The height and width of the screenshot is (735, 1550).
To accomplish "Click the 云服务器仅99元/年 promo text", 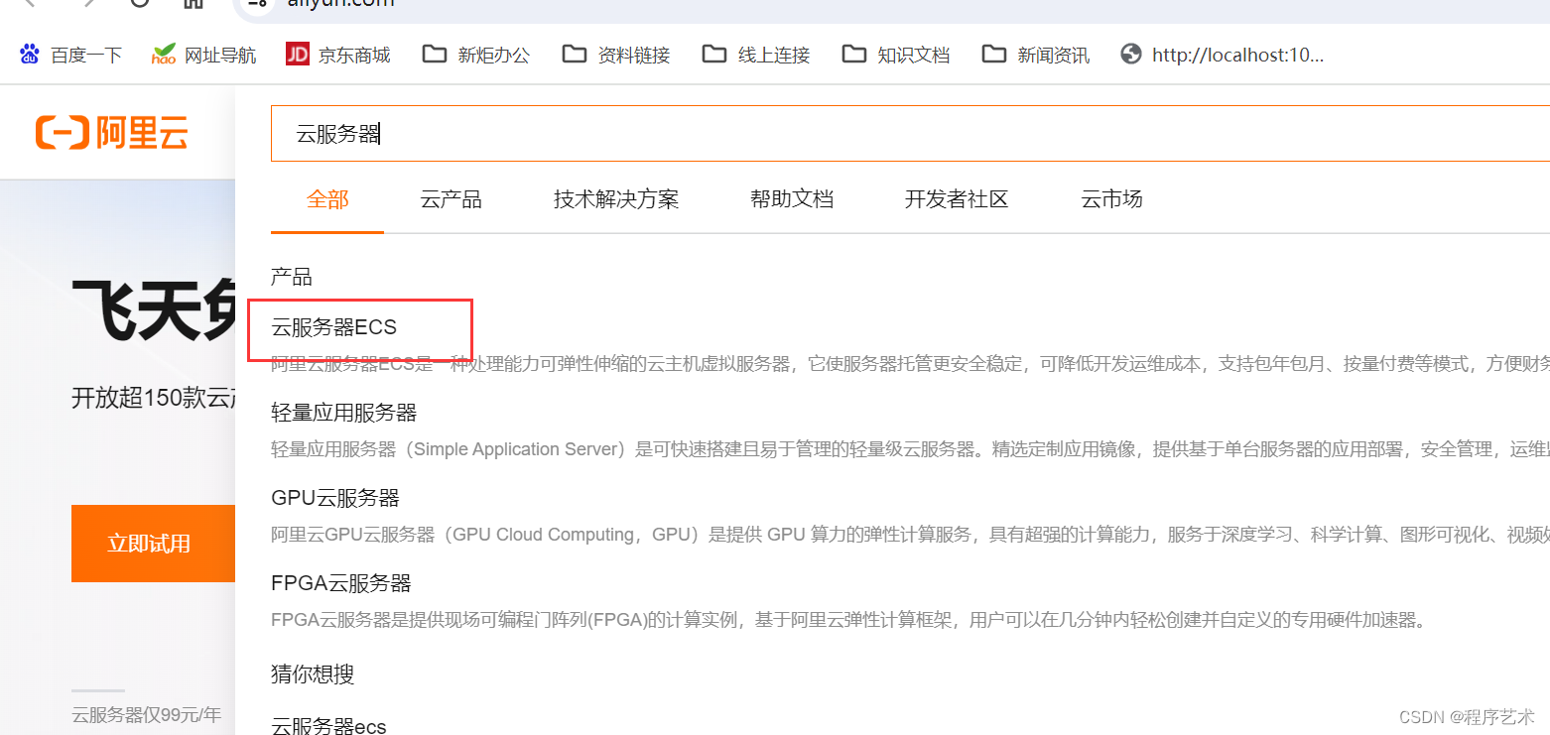I will click(147, 714).
